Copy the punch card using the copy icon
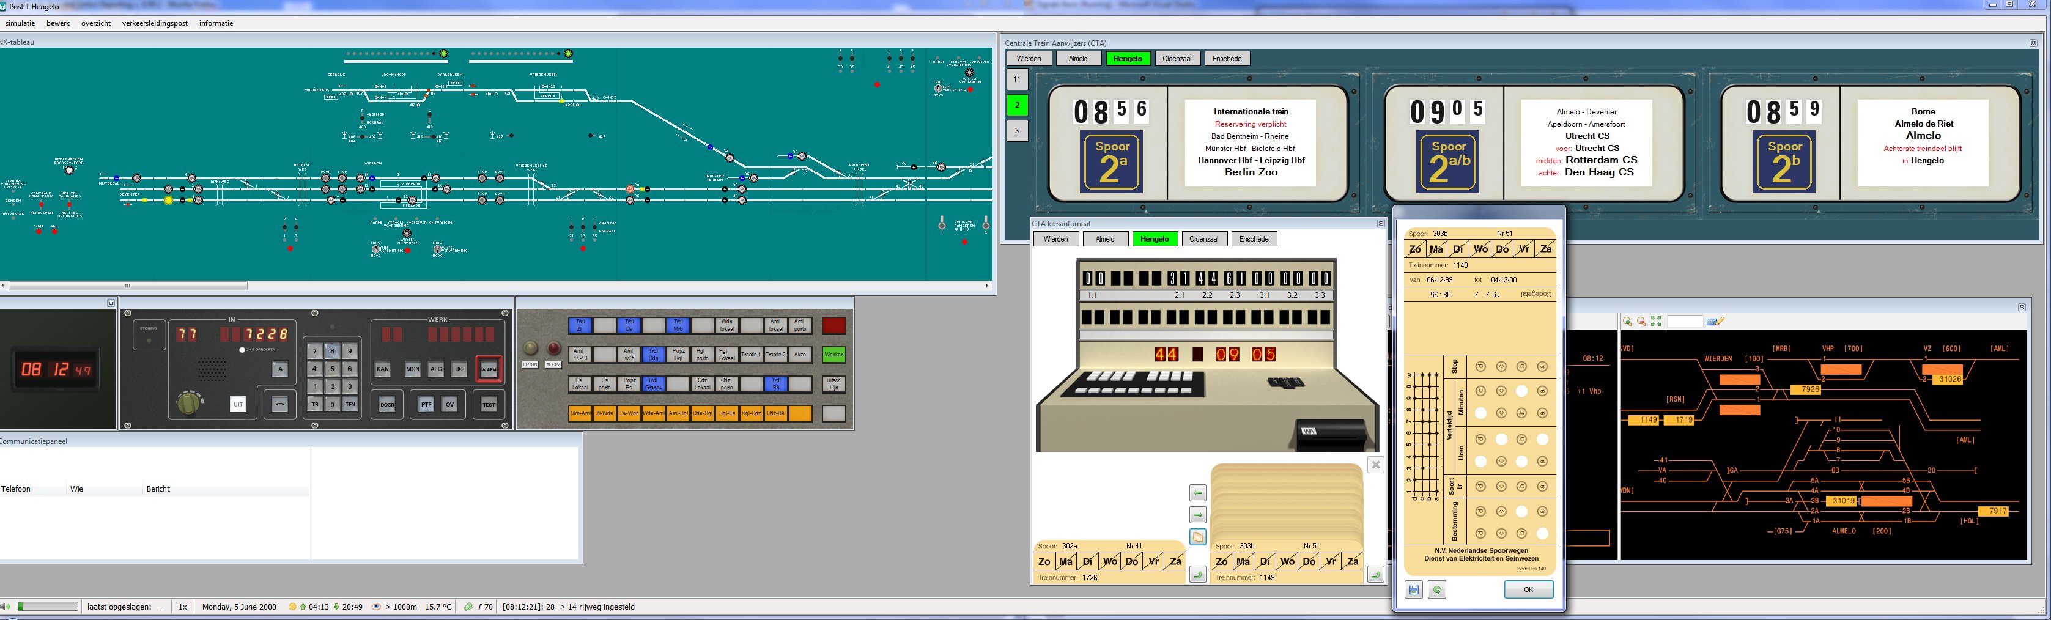Viewport: 2051px width, 620px height. pyautogui.click(x=1197, y=537)
